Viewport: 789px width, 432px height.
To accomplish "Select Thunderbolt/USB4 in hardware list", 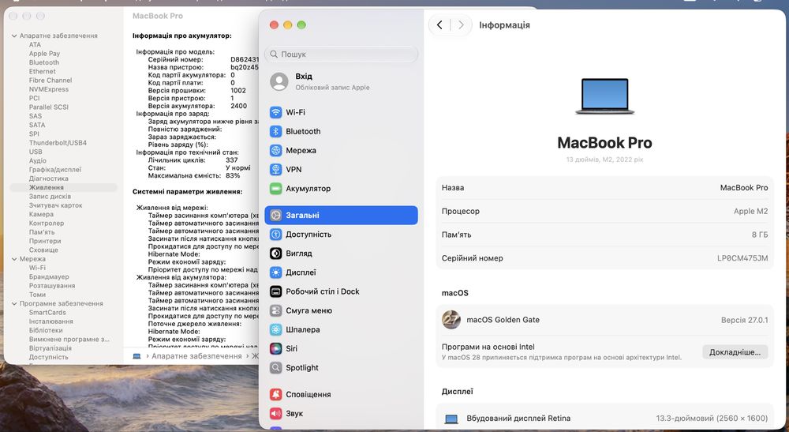I will pyautogui.click(x=58, y=142).
